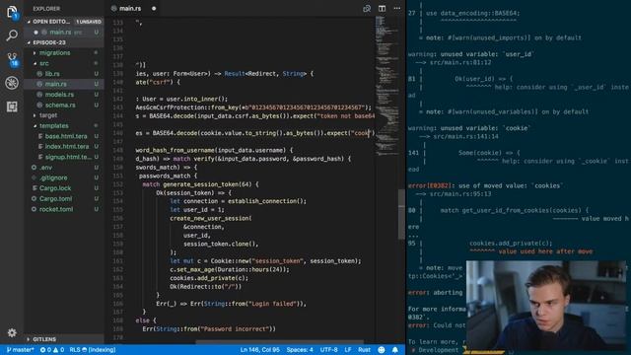Open Cargo.lock file
The image size is (631, 355).
tap(55, 188)
